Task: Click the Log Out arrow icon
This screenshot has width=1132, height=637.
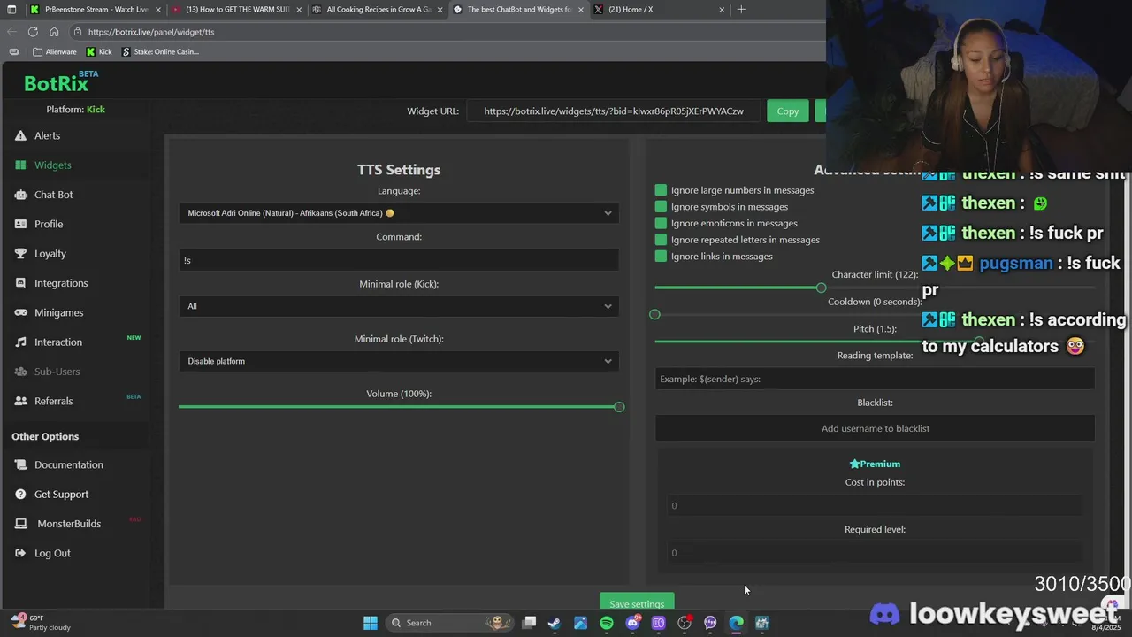Action: click(x=21, y=553)
